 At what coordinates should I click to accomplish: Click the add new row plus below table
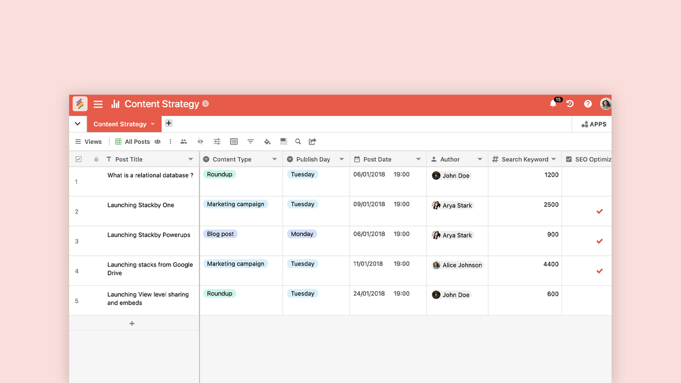[x=132, y=323]
